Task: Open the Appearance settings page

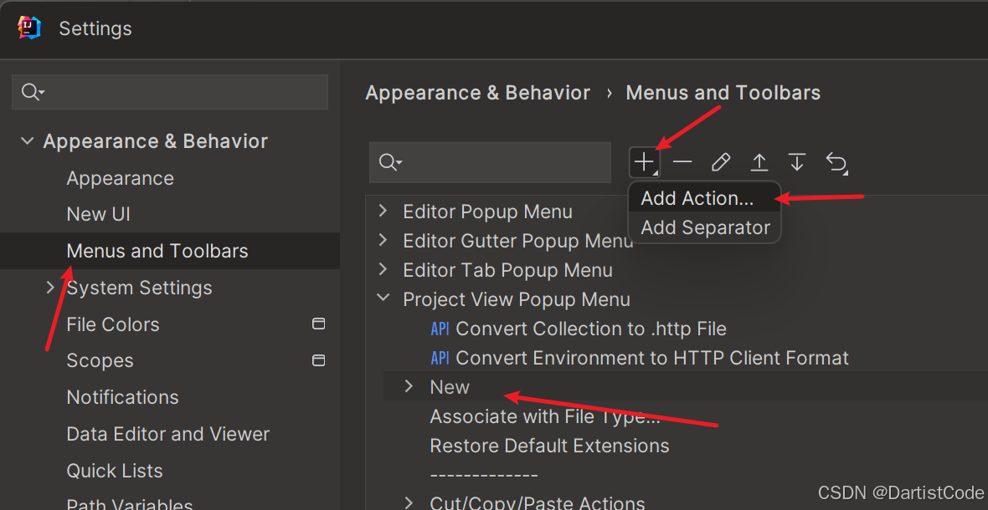Action: tap(120, 178)
